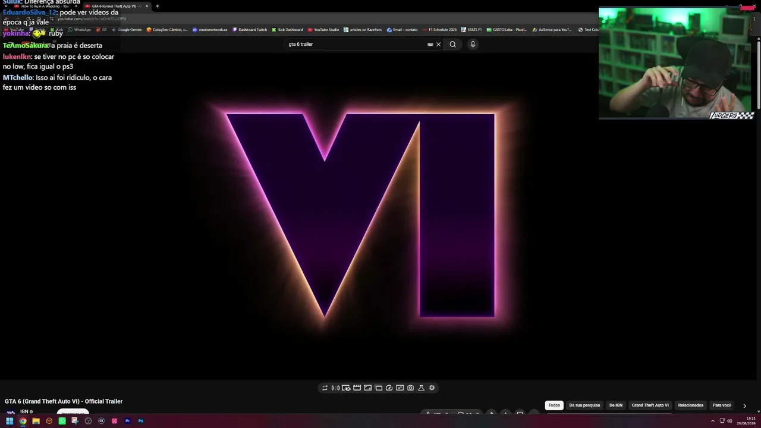Open File Explorer from the taskbar
This screenshot has height=428, width=761.
(36, 421)
